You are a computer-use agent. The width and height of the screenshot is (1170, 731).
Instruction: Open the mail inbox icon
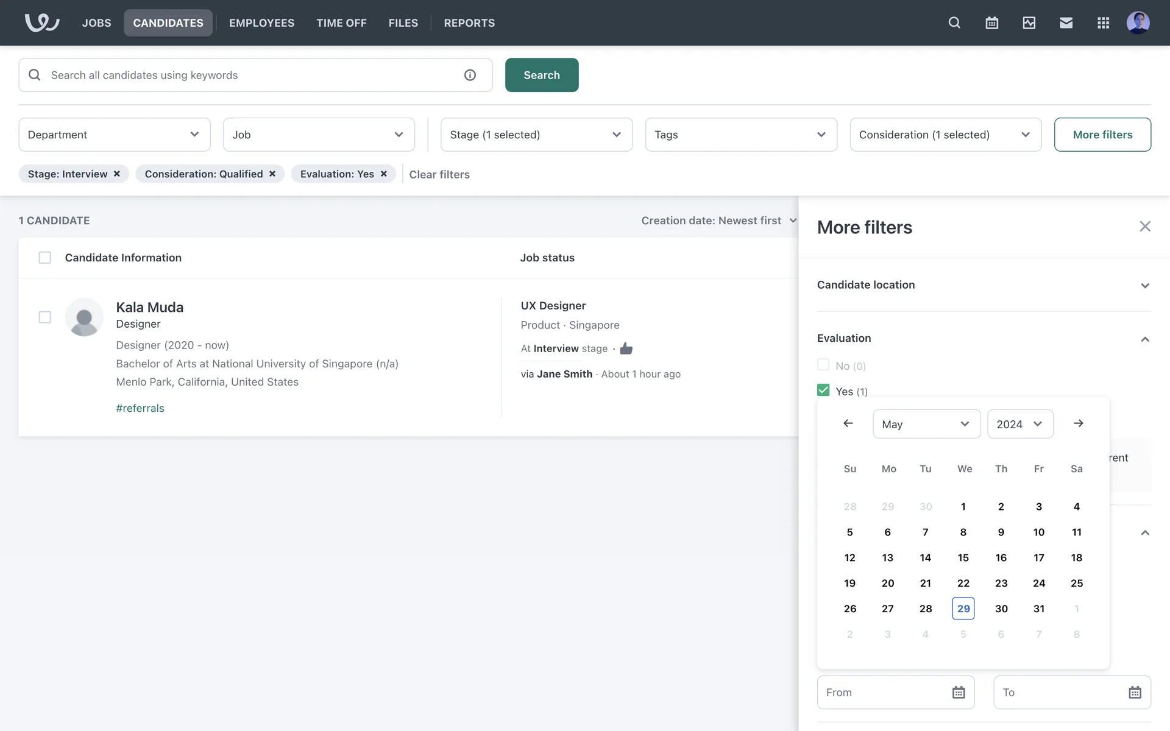(x=1066, y=23)
